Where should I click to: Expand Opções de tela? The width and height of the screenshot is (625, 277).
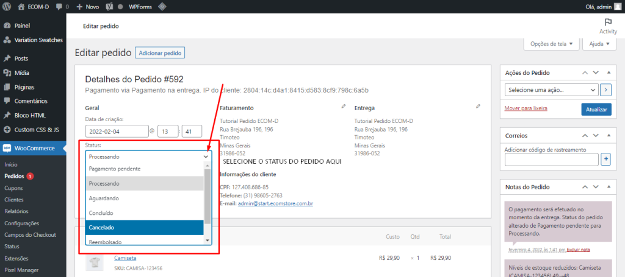[x=551, y=44]
